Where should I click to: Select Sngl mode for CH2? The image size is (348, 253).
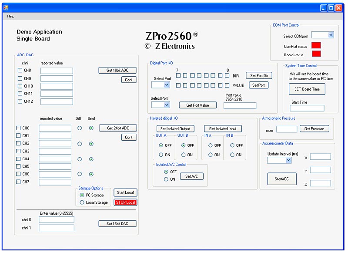pos(91,144)
